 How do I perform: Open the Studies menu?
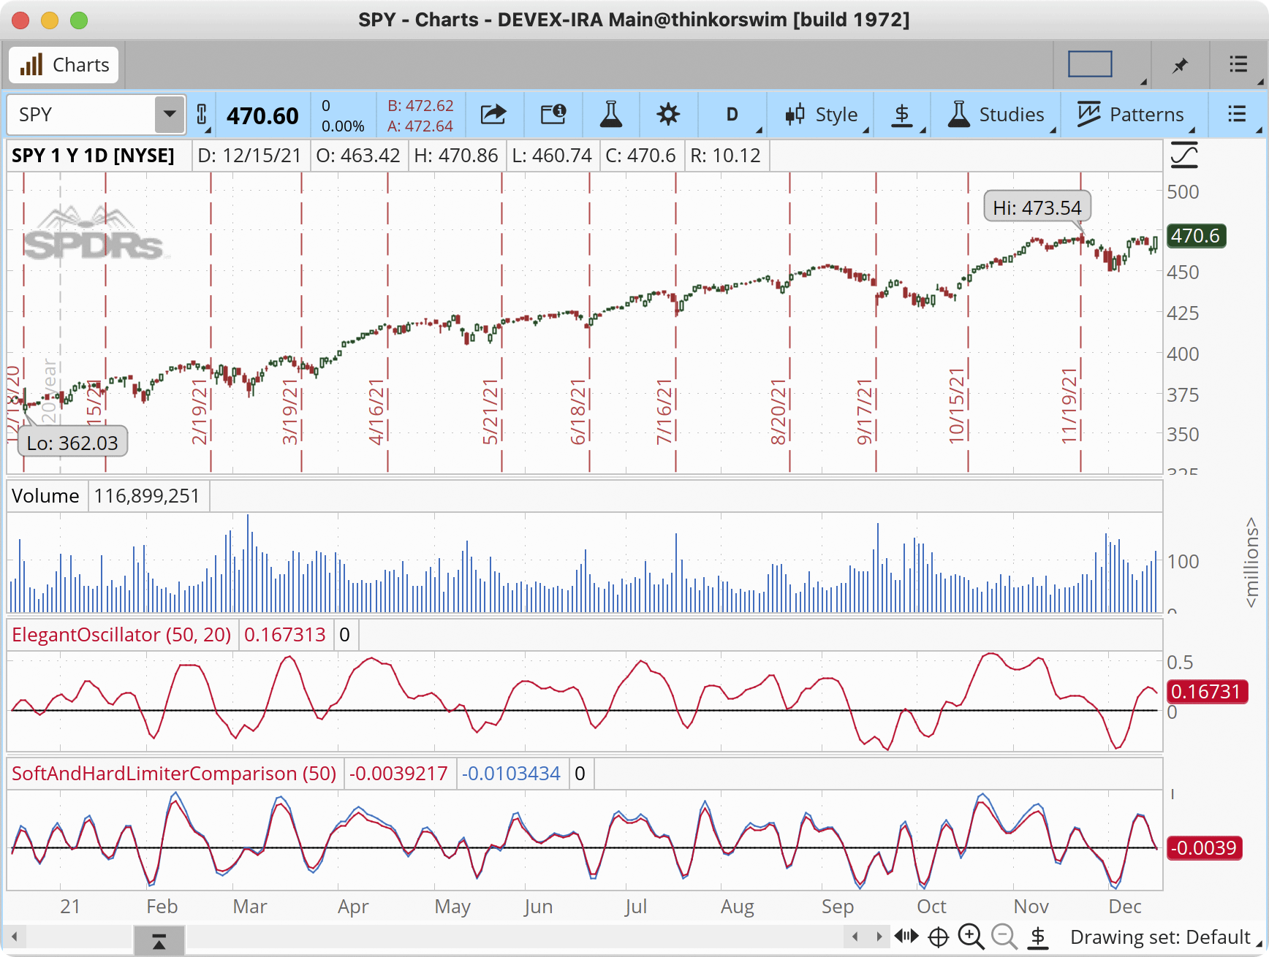[996, 115]
